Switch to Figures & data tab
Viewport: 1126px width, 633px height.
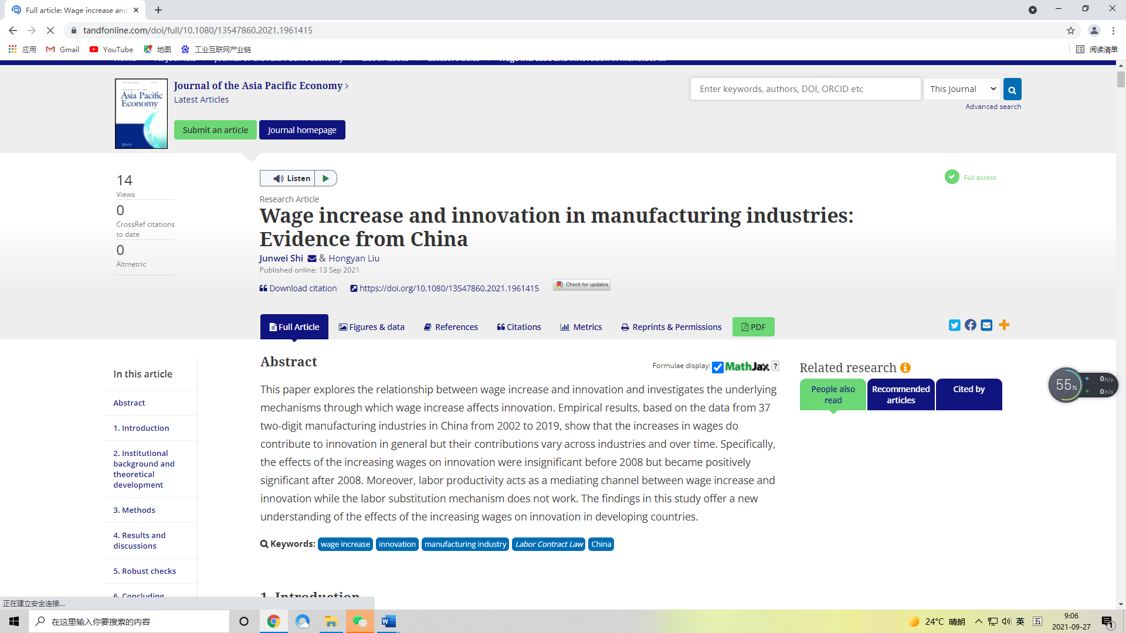[x=371, y=327]
